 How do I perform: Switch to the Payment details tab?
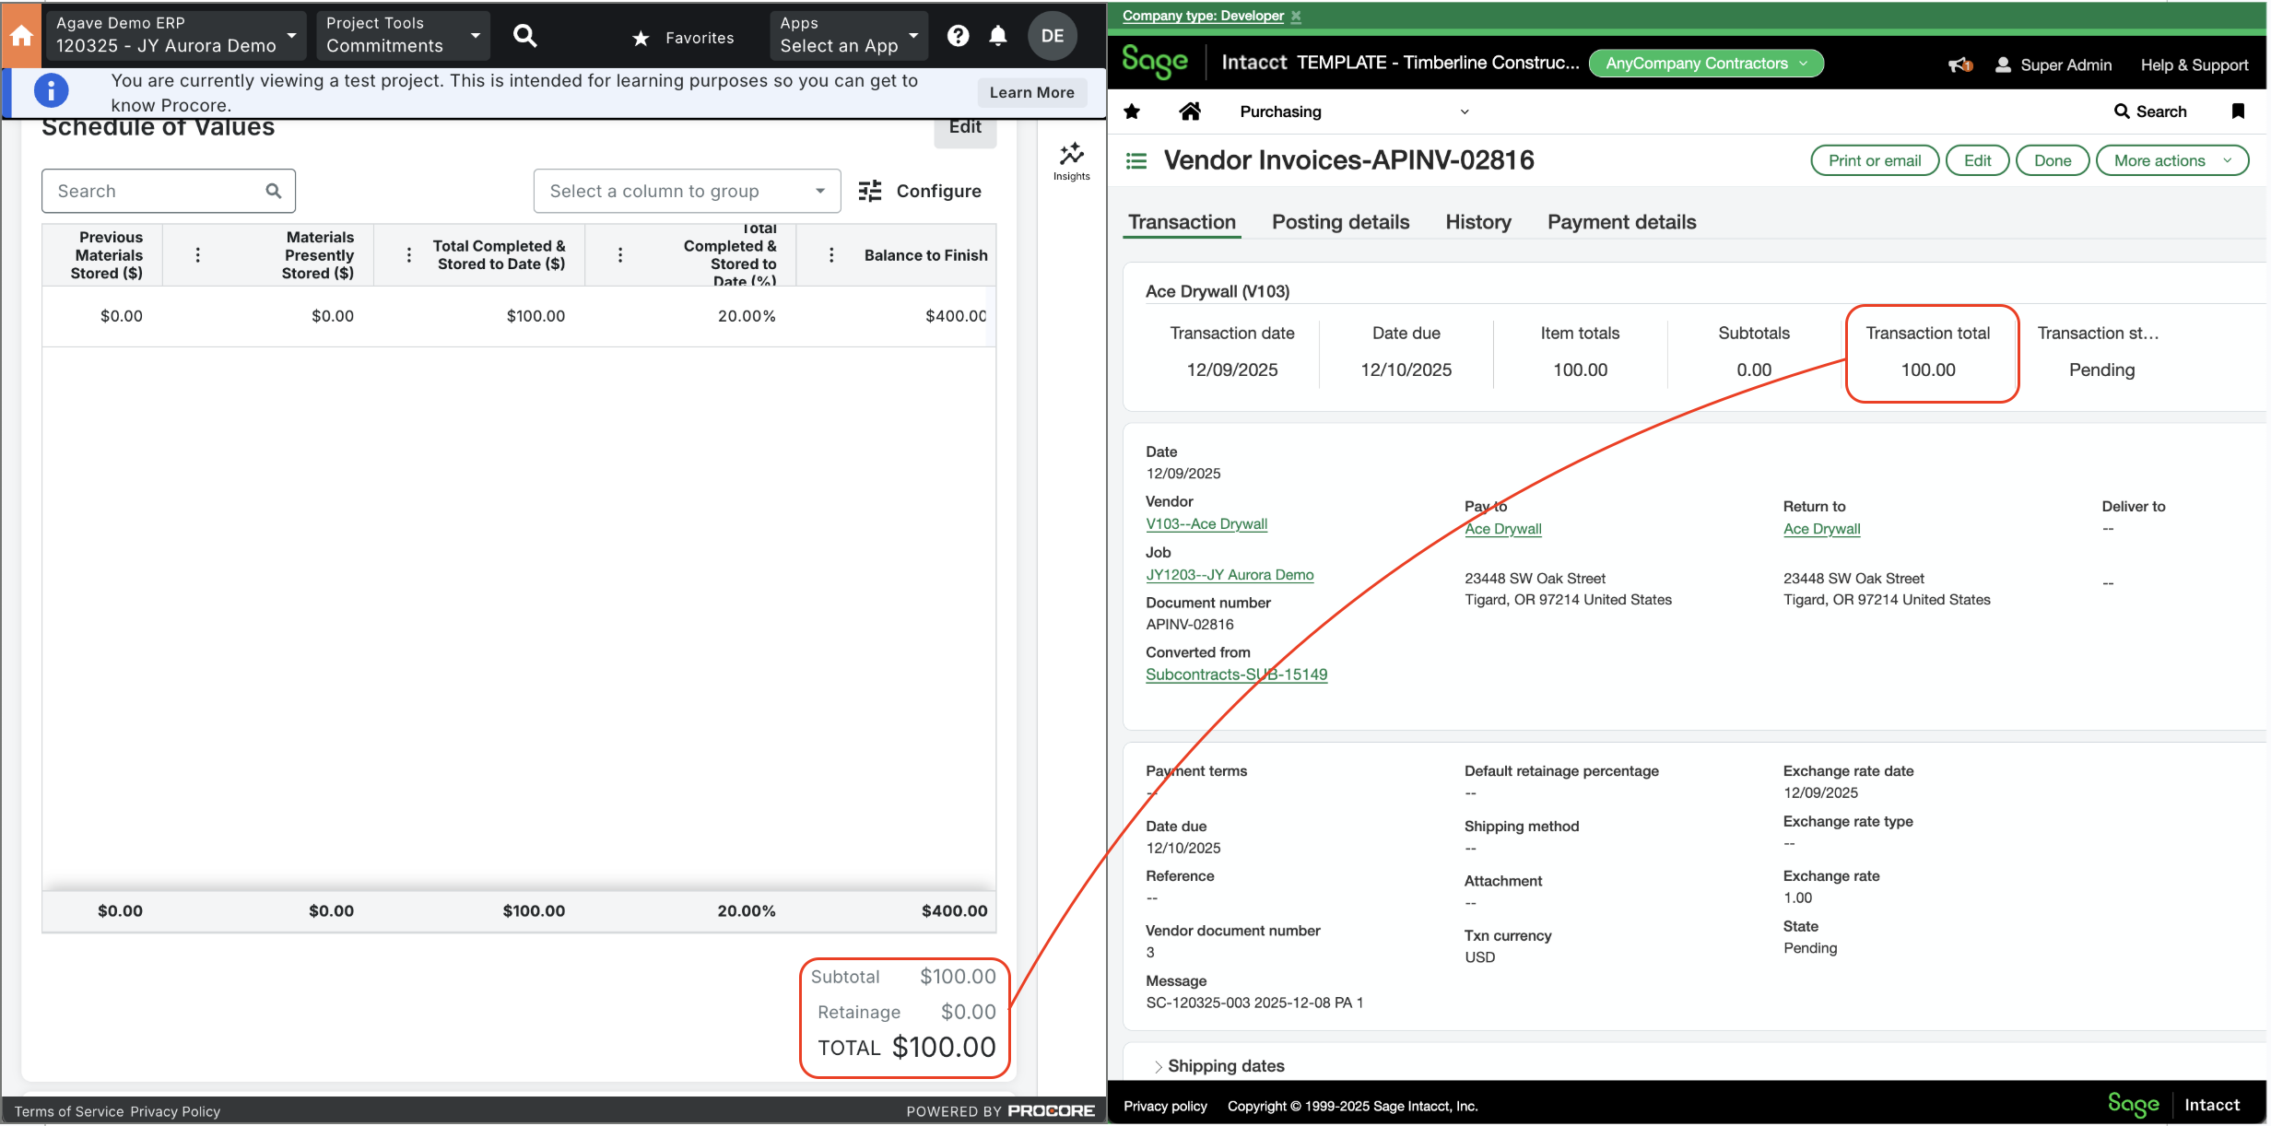click(x=1621, y=222)
